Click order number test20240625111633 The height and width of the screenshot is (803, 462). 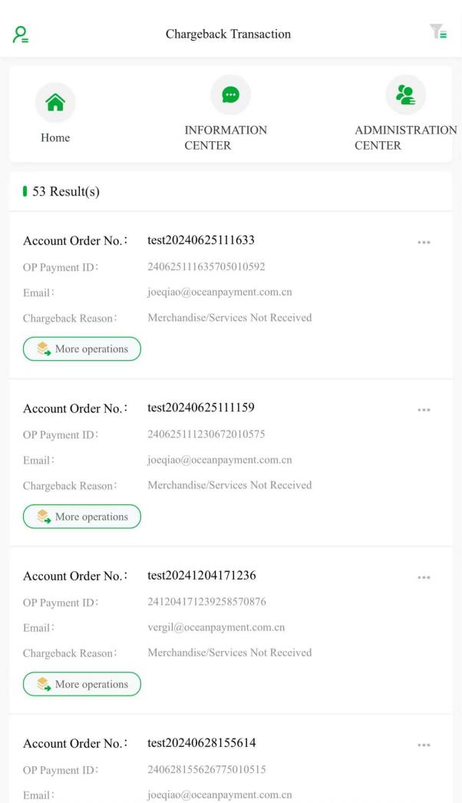201,240
